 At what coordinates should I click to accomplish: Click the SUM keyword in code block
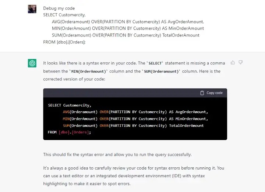pos(66,126)
